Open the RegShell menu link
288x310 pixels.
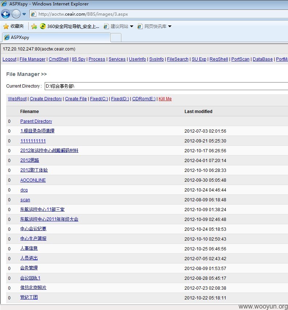(219, 59)
